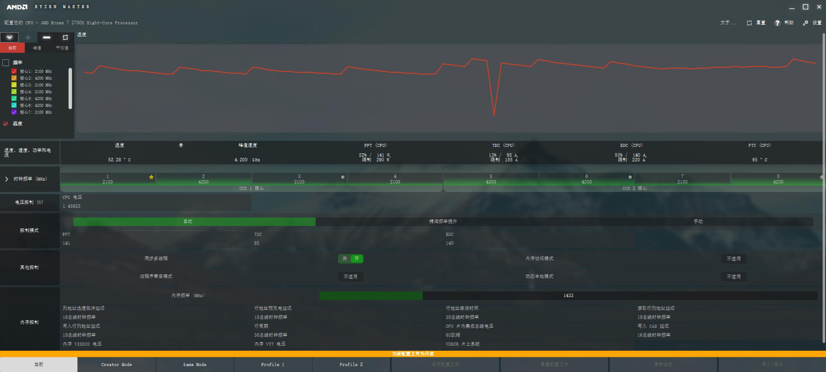Viewport: 826px width, 372px height.
Task: Uncheck the 温度 graph checkbox
Action: (x=5, y=124)
